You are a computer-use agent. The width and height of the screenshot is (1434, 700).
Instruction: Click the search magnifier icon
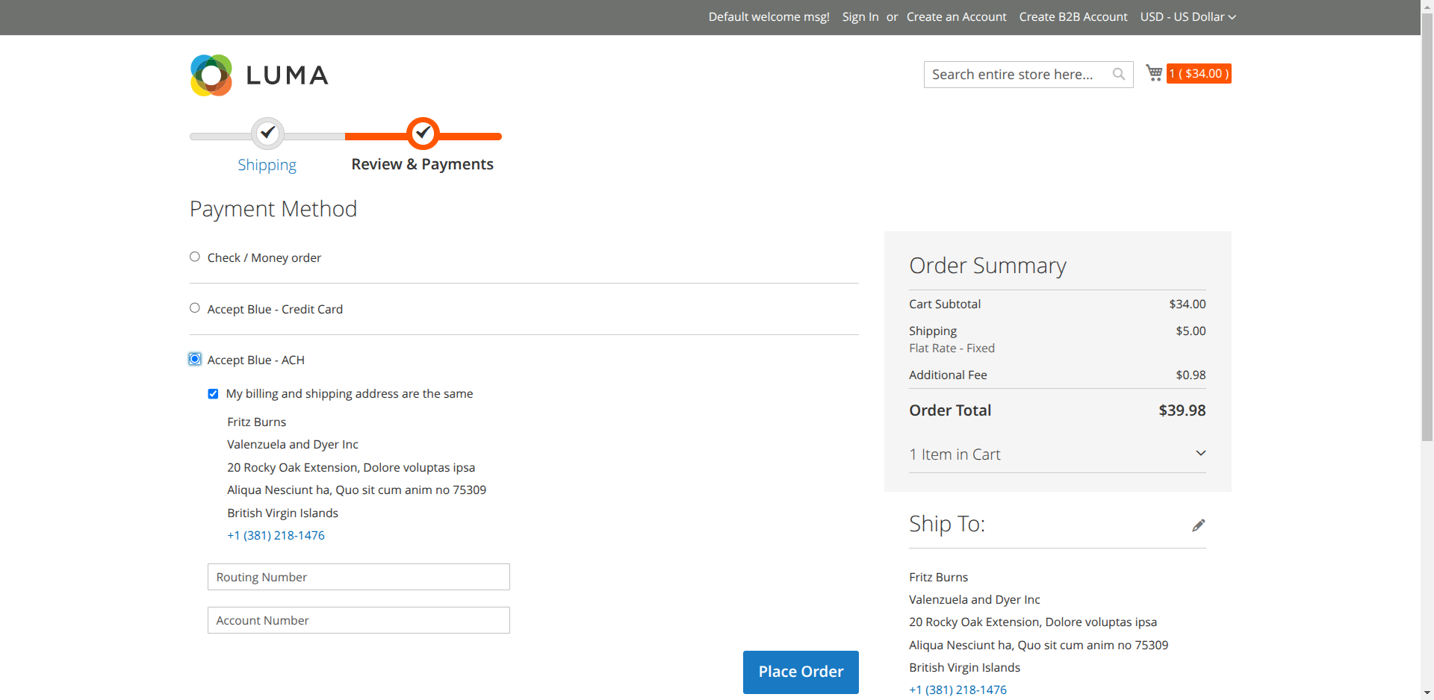click(x=1118, y=74)
